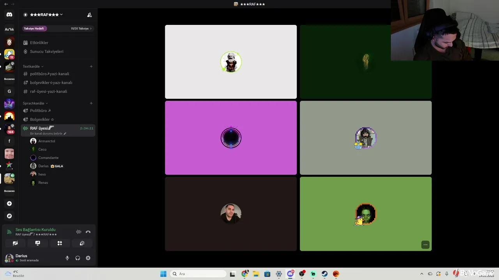Open EA app from taskbar
This screenshot has height=280, width=499.
pyautogui.click(x=336, y=274)
